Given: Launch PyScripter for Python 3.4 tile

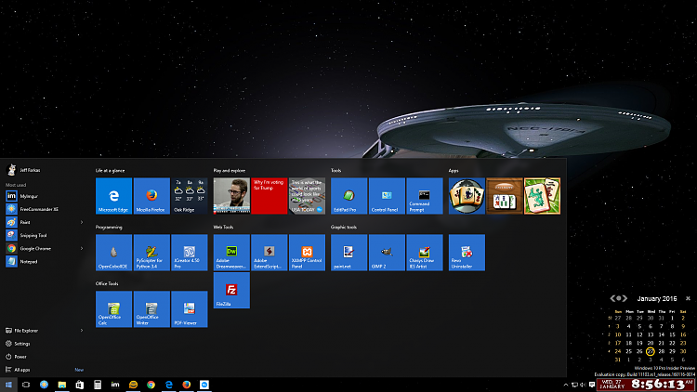Looking at the screenshot, I should 151,253.
